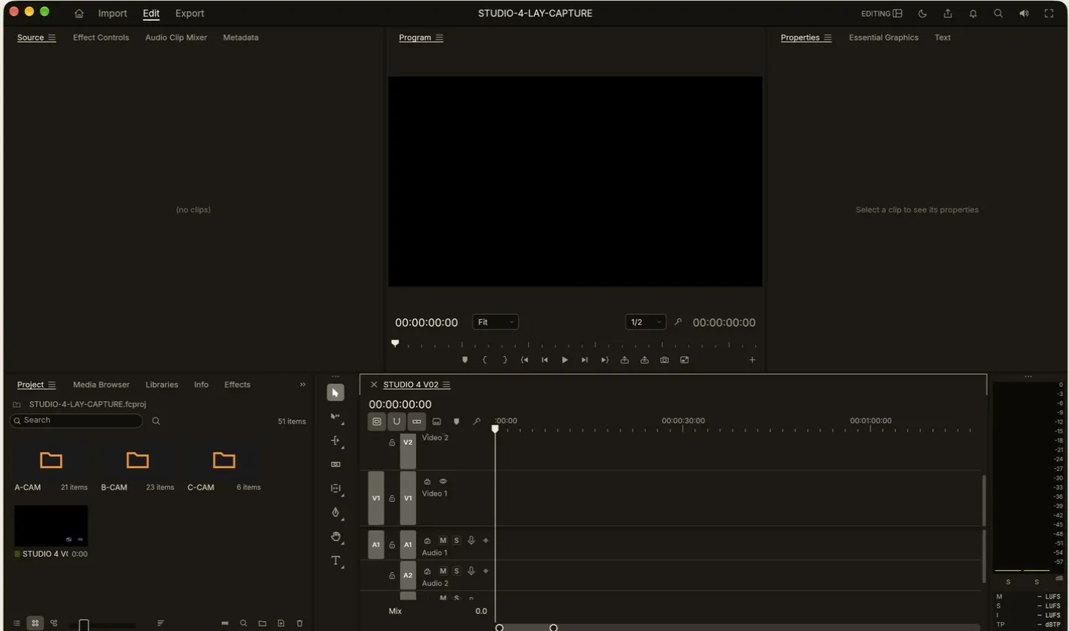Select the Slip tool
The width and height of the screenshot is (1069, 631).
pyautogui.click(x=336, y=488)
